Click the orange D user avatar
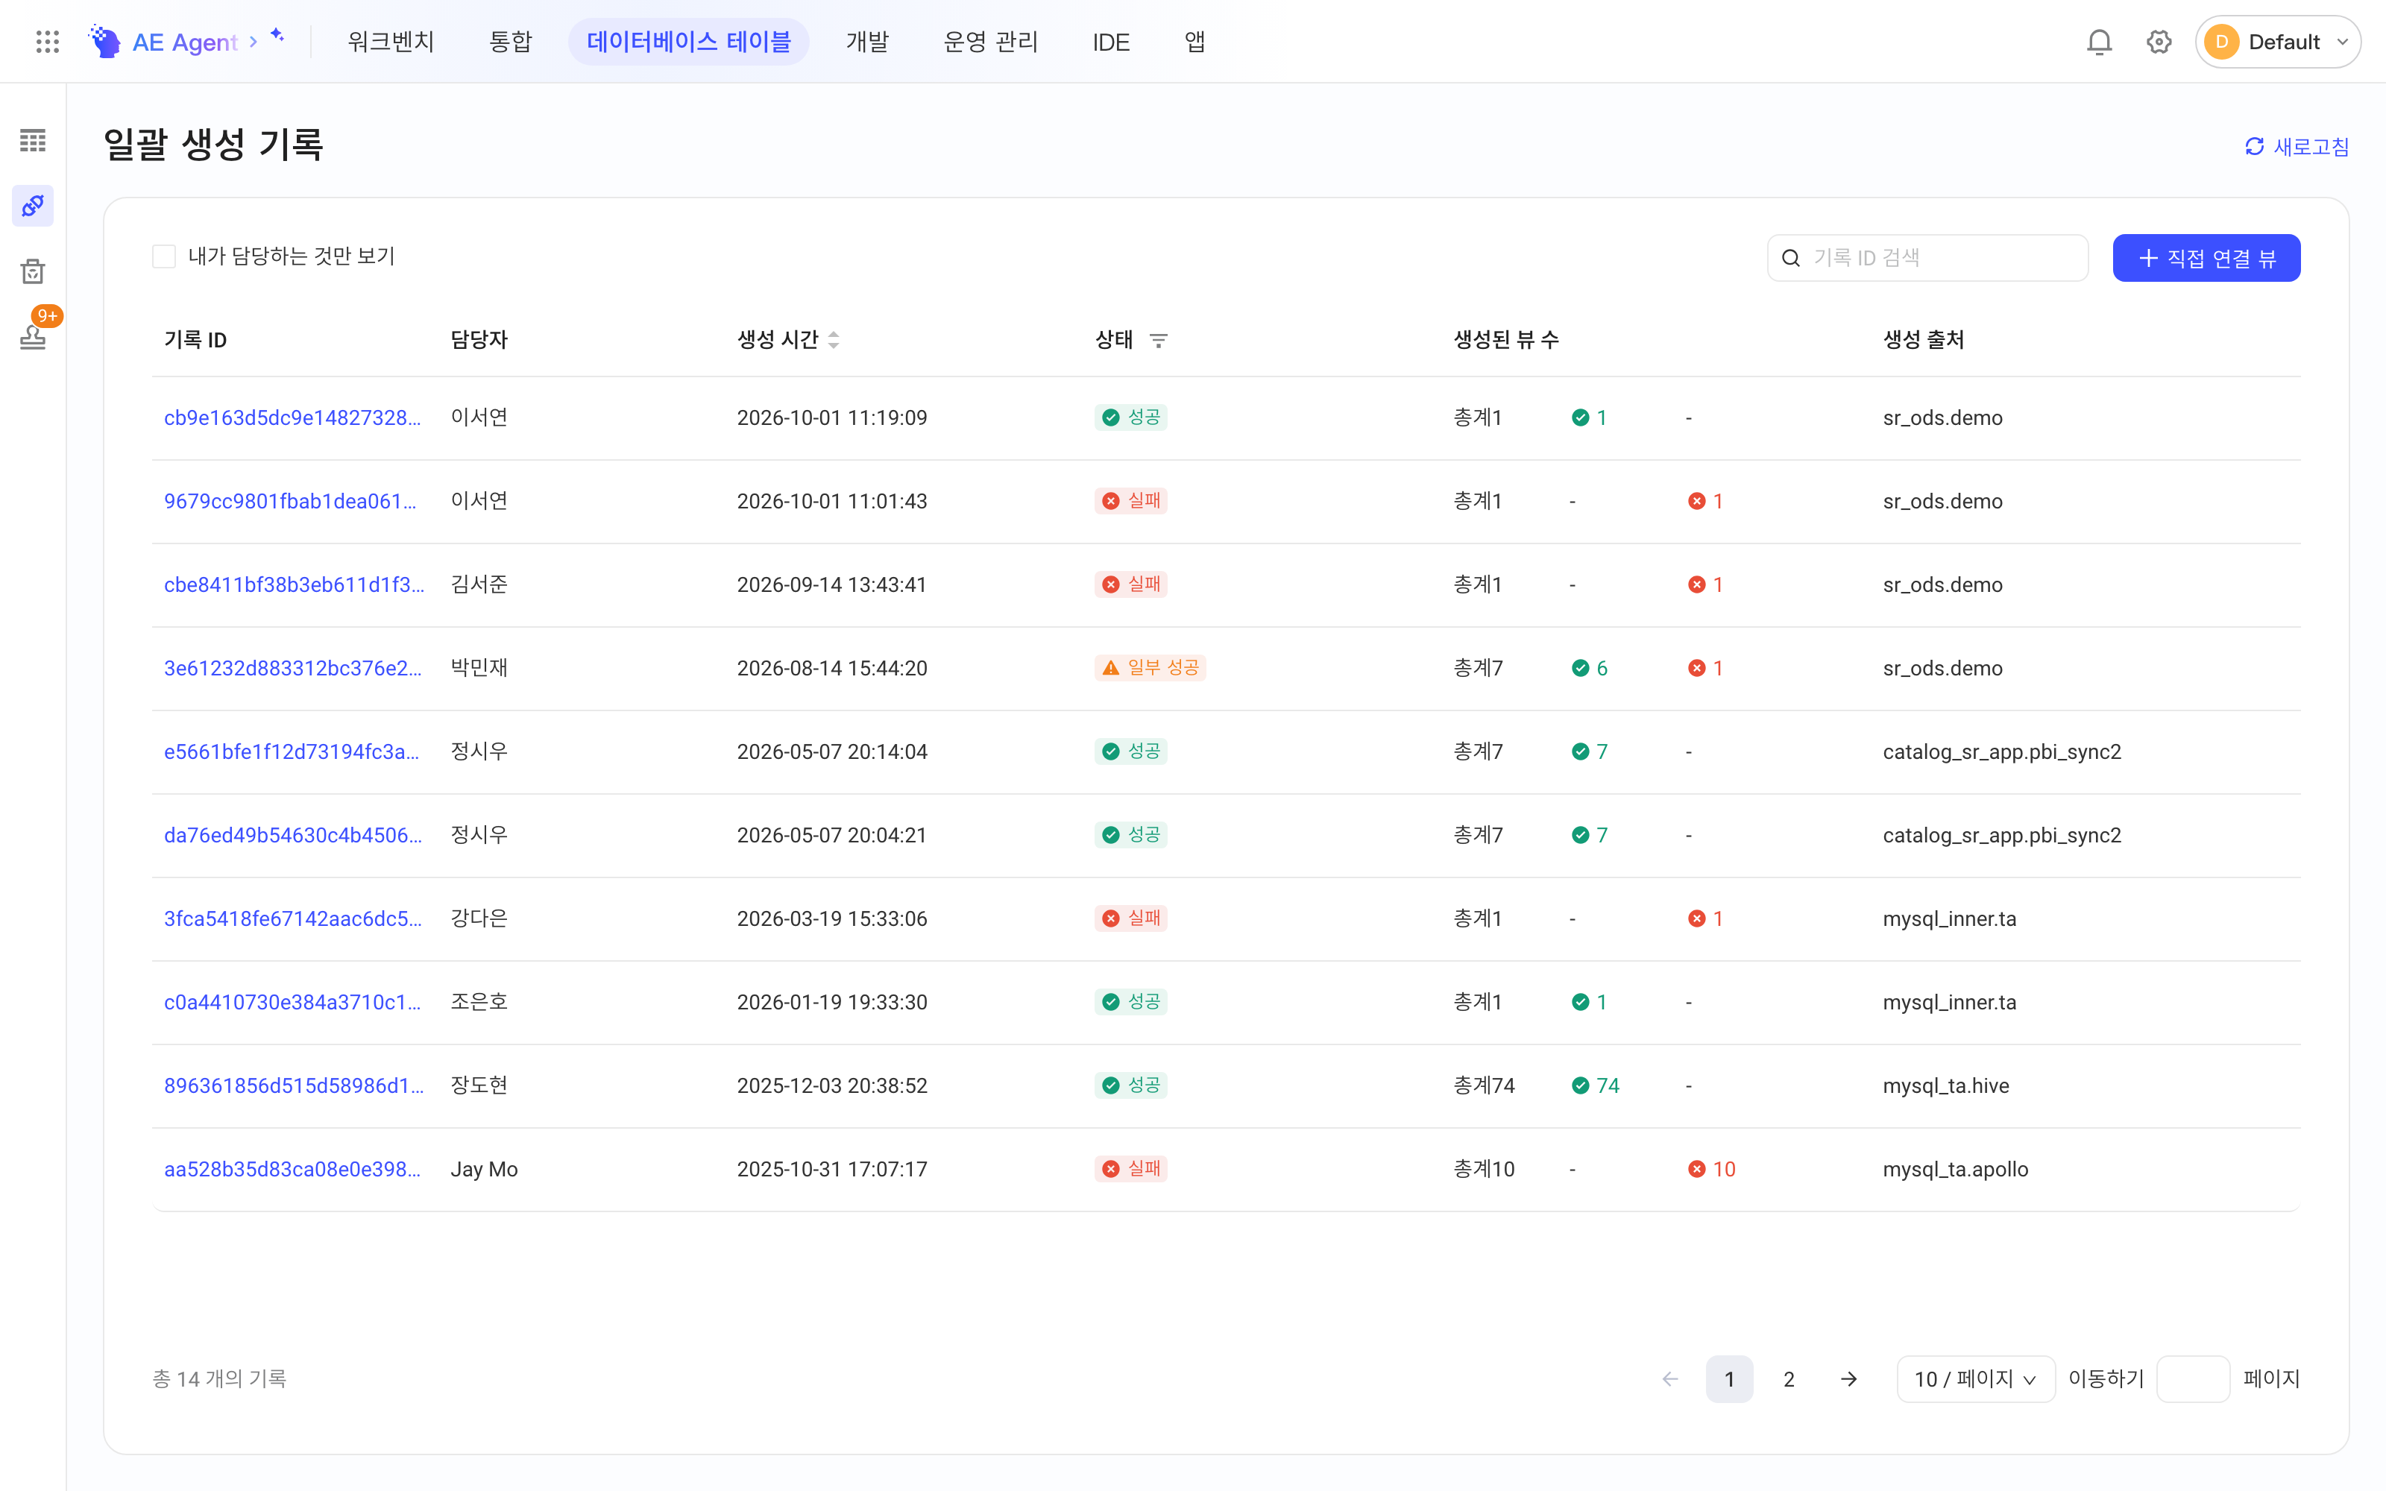2386x1491 pixels. (2221, 42)
